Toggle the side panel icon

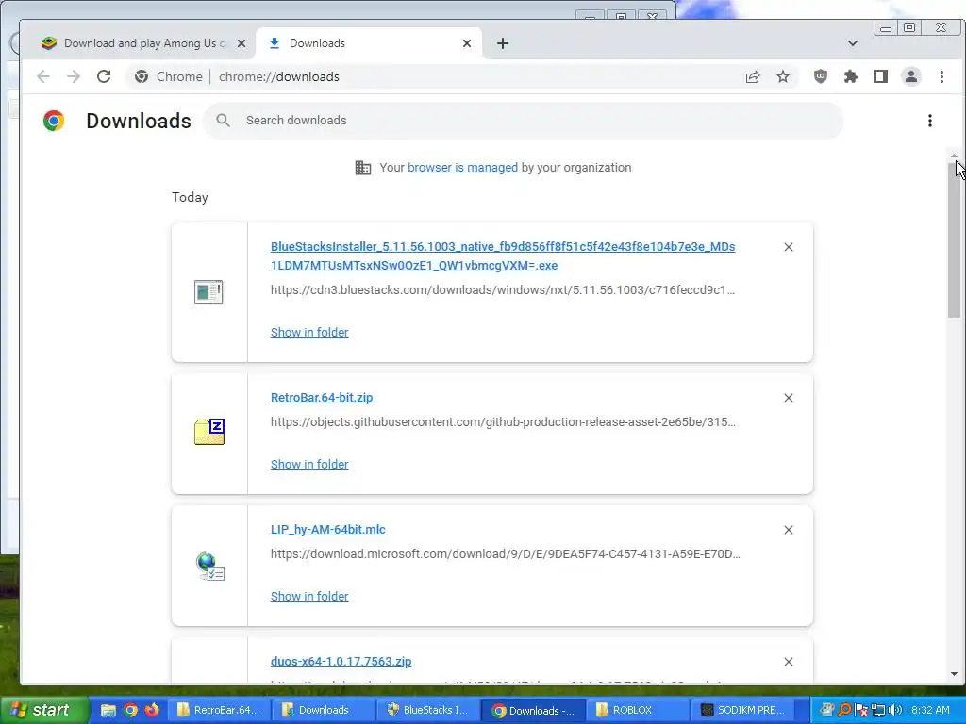point(880,76)
